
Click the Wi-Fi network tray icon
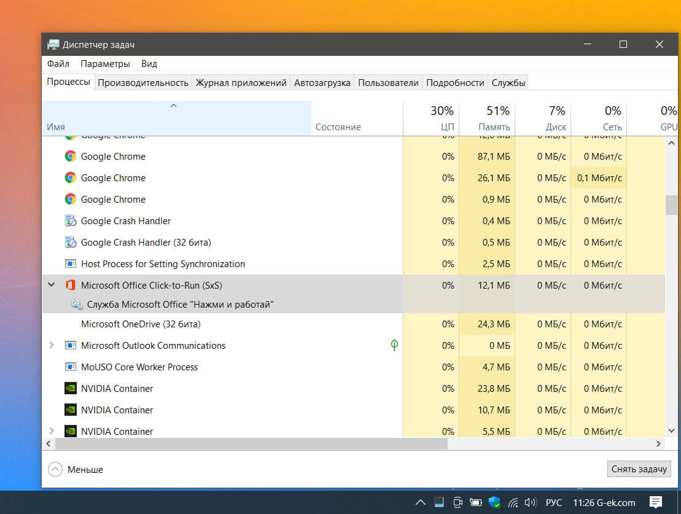coord(513,503)
